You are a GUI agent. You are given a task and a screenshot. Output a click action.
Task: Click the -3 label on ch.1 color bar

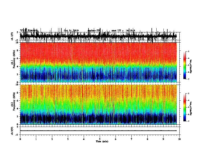pos(188,51)
